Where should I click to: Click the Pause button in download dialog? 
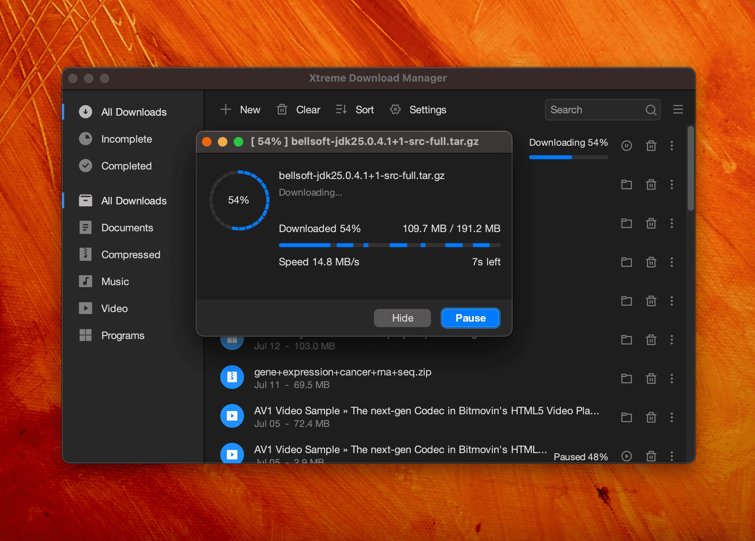(470, 318)
